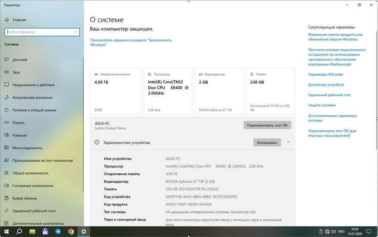The width and height of the screenshot is (378, 237).
Task: Open the Многозадачность icon
Action: tap(7, 148)
